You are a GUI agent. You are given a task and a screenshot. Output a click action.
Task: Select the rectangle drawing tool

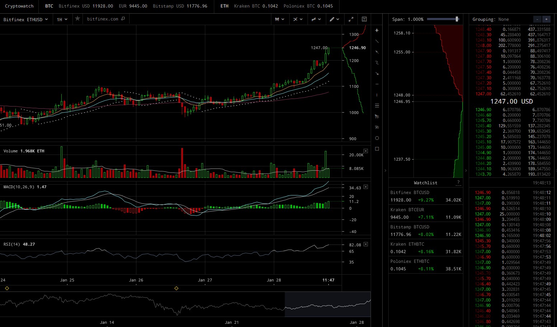tap(377, 148)
